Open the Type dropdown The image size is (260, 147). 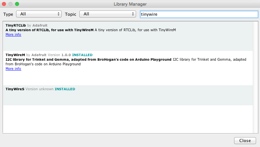[x=39, y=14]
